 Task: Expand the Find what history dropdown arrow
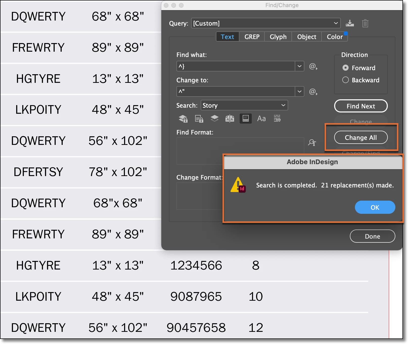299,66
